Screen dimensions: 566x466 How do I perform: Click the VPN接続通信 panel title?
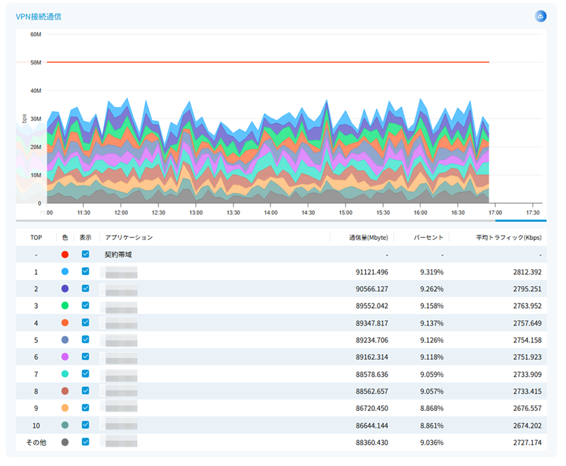click(39, 16)
